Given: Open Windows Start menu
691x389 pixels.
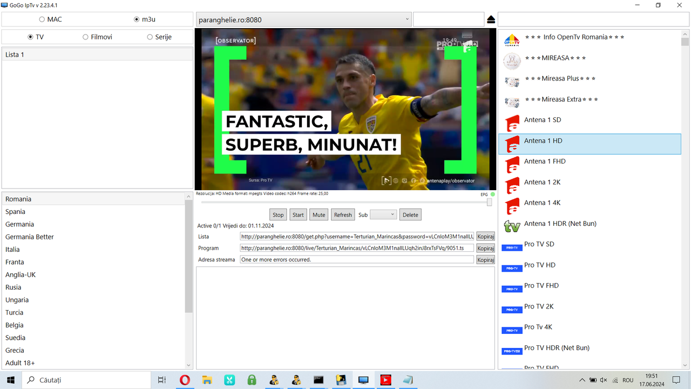Looking at the screenshot, I should (11, 380).
